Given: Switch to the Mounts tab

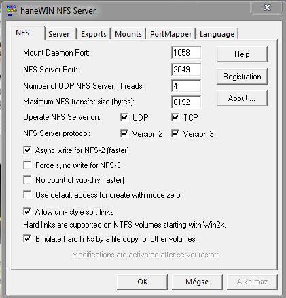Looking at the screenshot, I should tap(128, 34).
